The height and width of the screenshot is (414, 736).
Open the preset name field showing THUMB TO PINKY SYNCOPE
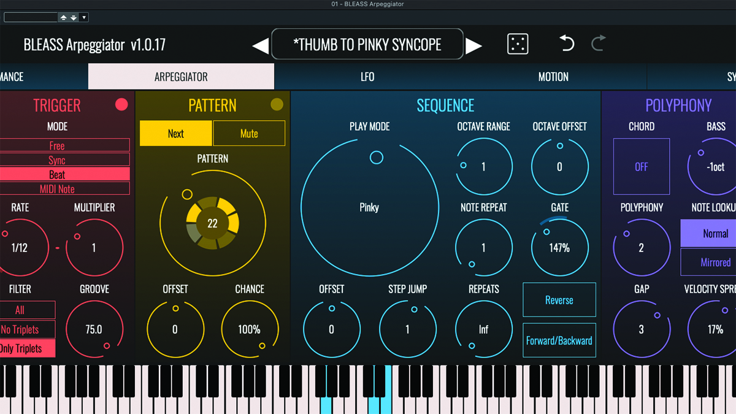tap(367, 44)
